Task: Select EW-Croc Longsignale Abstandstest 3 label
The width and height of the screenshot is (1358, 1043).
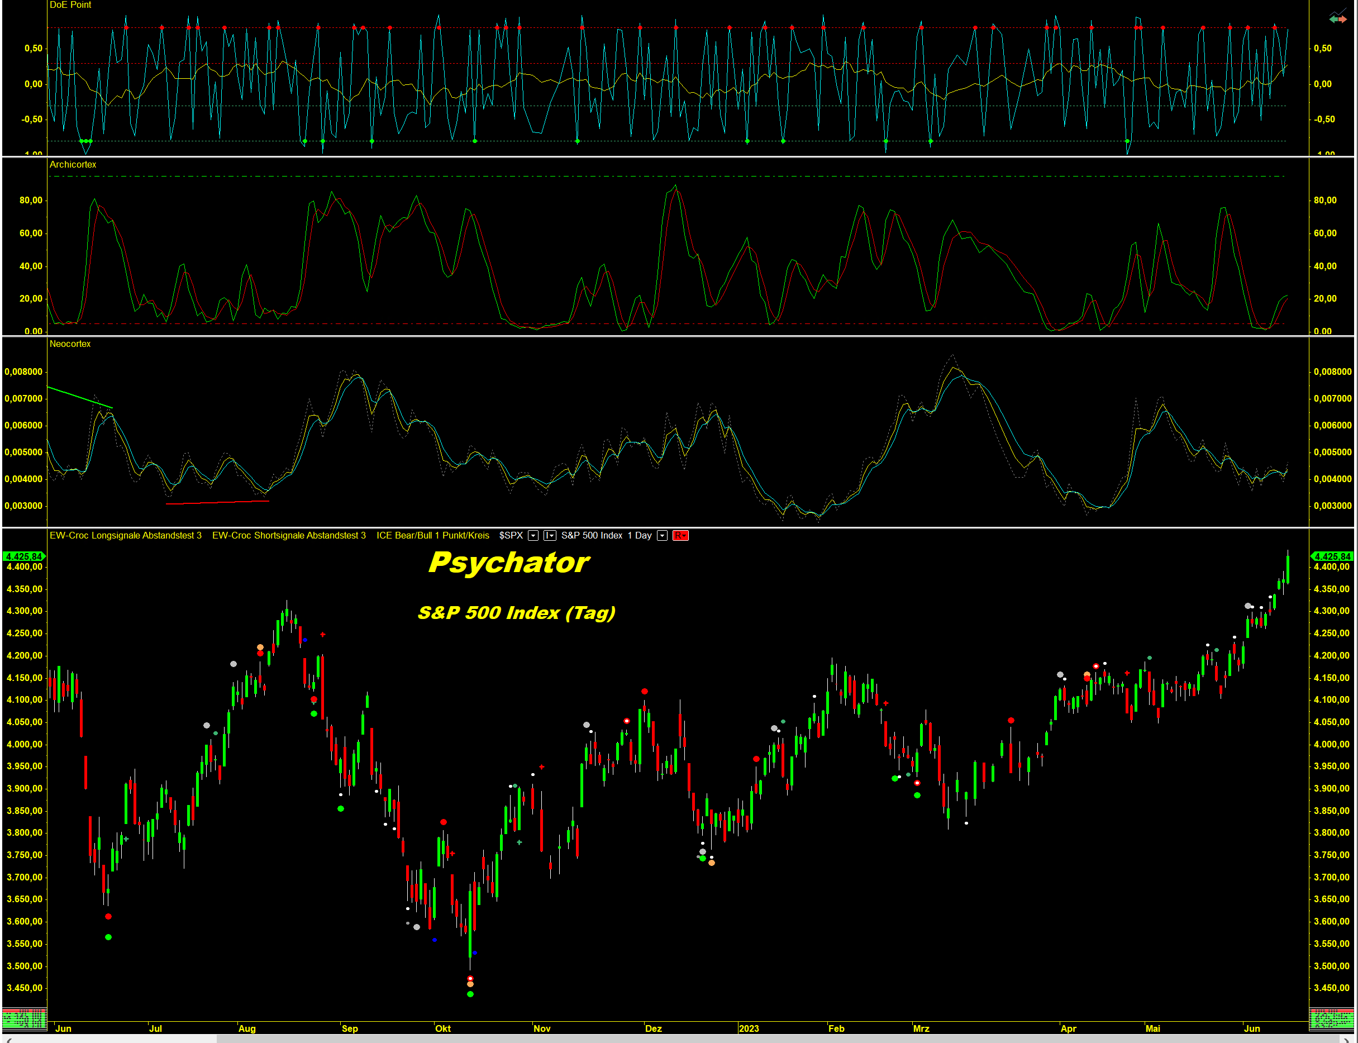Action: coord(125,536)
